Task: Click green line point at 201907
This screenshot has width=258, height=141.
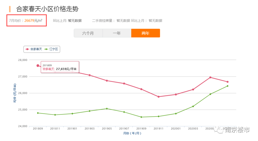Action: 124,112
